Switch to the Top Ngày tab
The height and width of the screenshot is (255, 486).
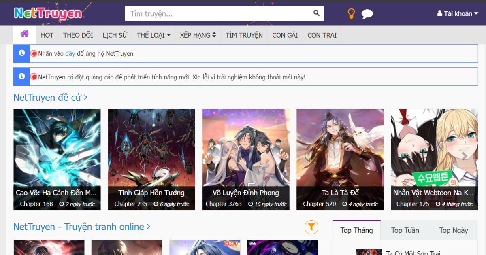453,230
